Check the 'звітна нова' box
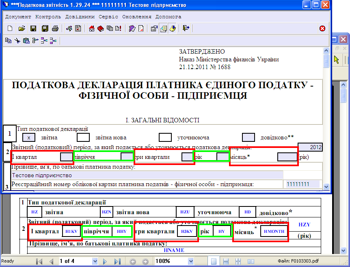Screen dimensions: 350x267 point(83,137)
